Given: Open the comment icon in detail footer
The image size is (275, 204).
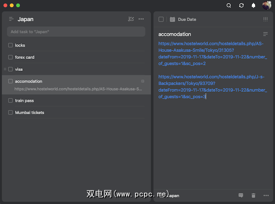Looking at the screenshot, I should 241,196.
